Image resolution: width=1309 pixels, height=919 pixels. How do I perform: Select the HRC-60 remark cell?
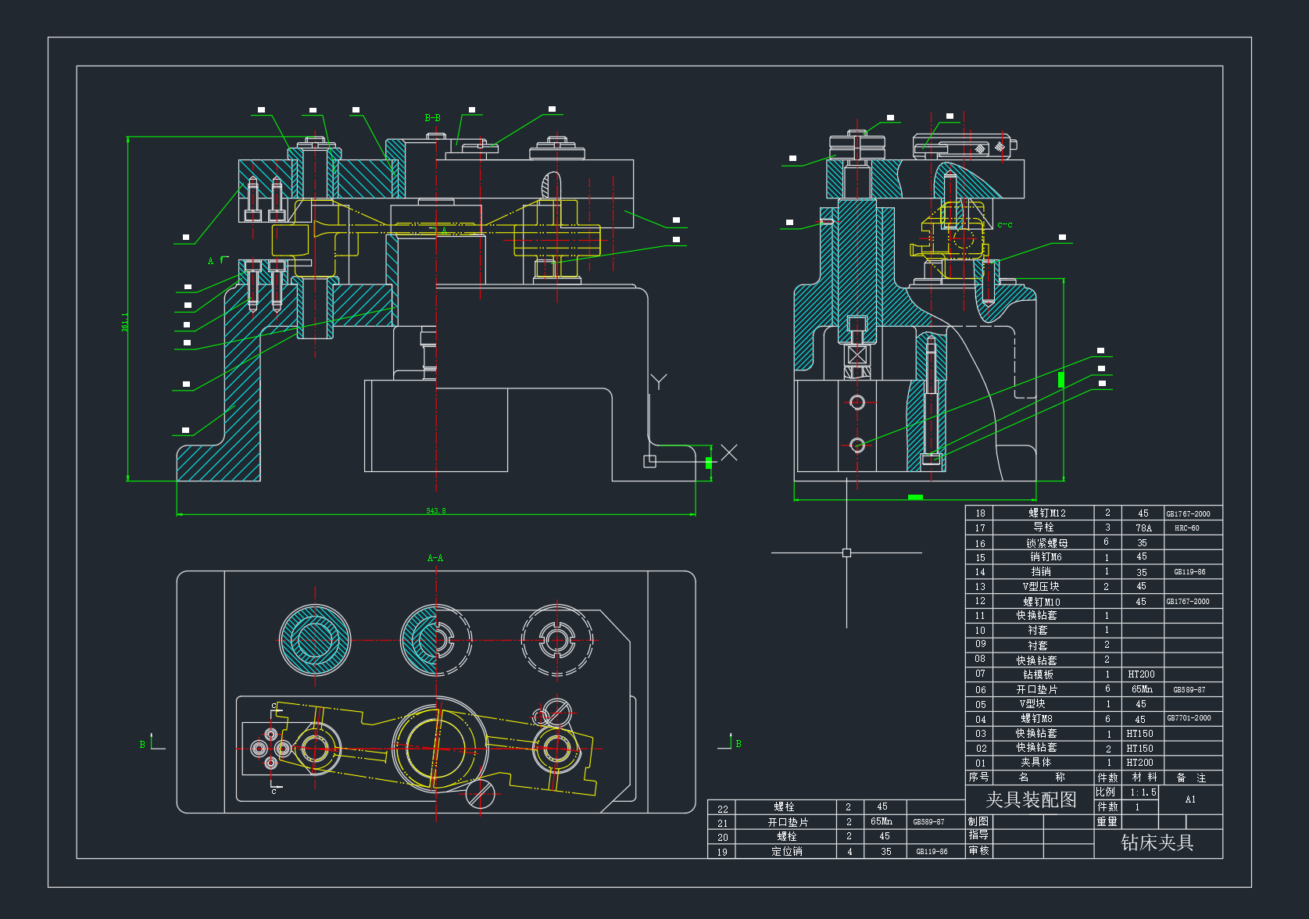coord(1187,528)
